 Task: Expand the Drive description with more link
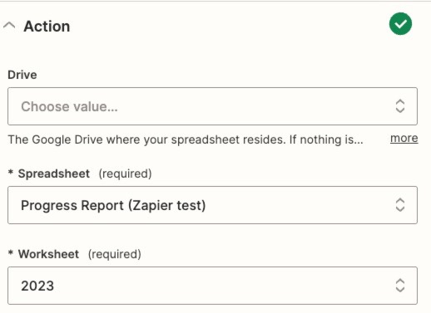pos(404,139)
